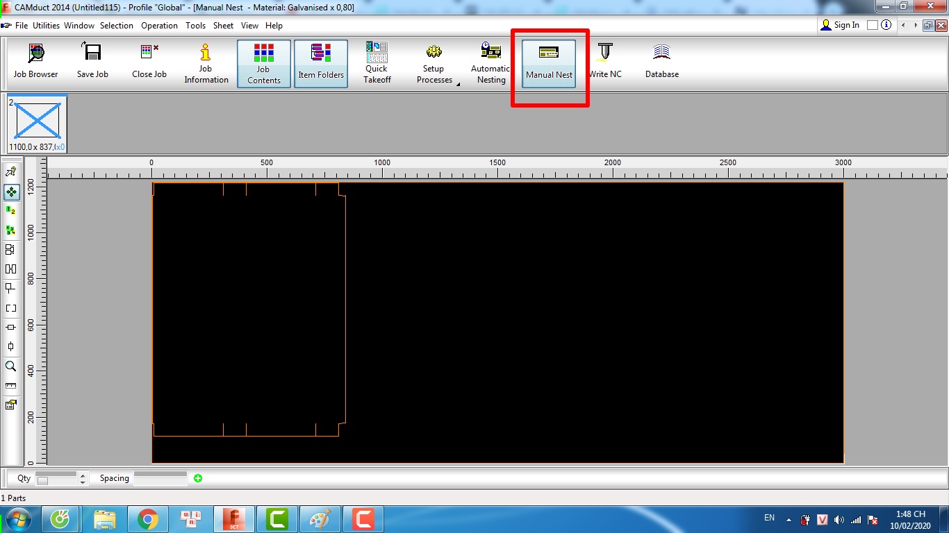The height and width of the screenshot is (533, 949).
Task: Click the EN language indicator
Action: click(769, 518)
